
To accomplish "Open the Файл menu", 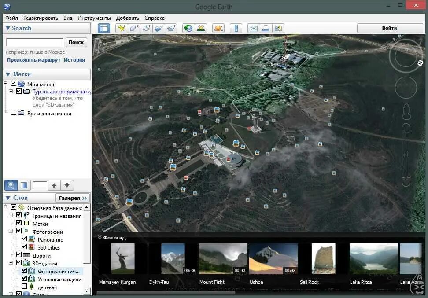I will [12, 18].
